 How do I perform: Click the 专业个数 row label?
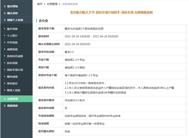(x=43, y=60)
